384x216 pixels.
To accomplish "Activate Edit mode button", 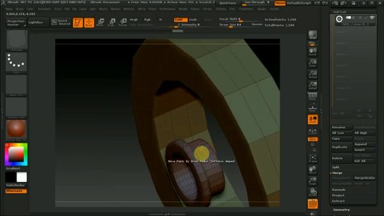I will click(78, 23).
